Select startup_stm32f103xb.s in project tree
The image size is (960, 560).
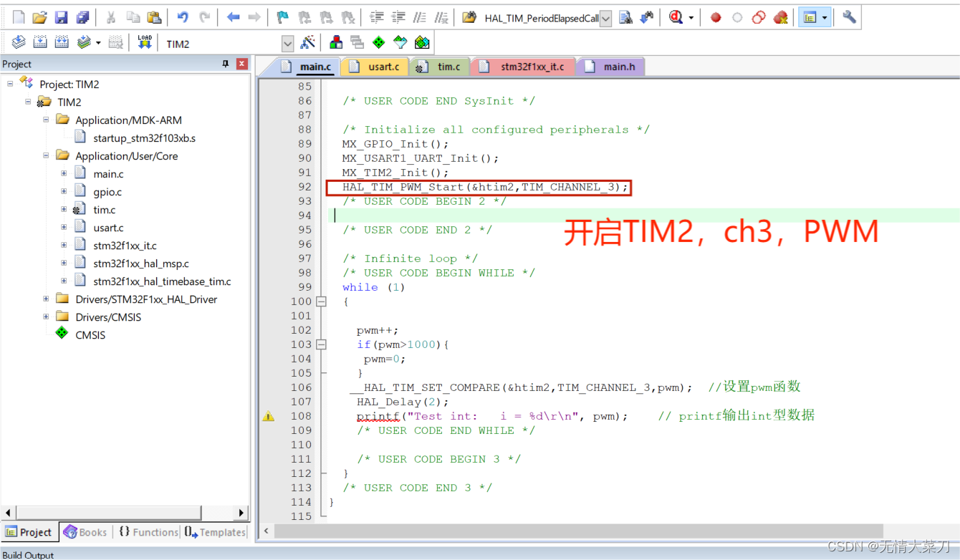144,137
